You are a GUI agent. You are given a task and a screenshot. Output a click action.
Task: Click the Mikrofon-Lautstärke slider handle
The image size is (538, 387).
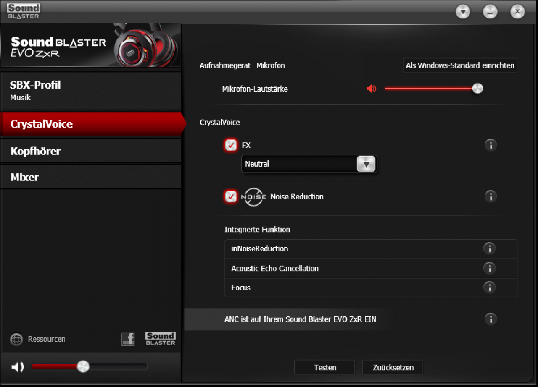[477, 88]
